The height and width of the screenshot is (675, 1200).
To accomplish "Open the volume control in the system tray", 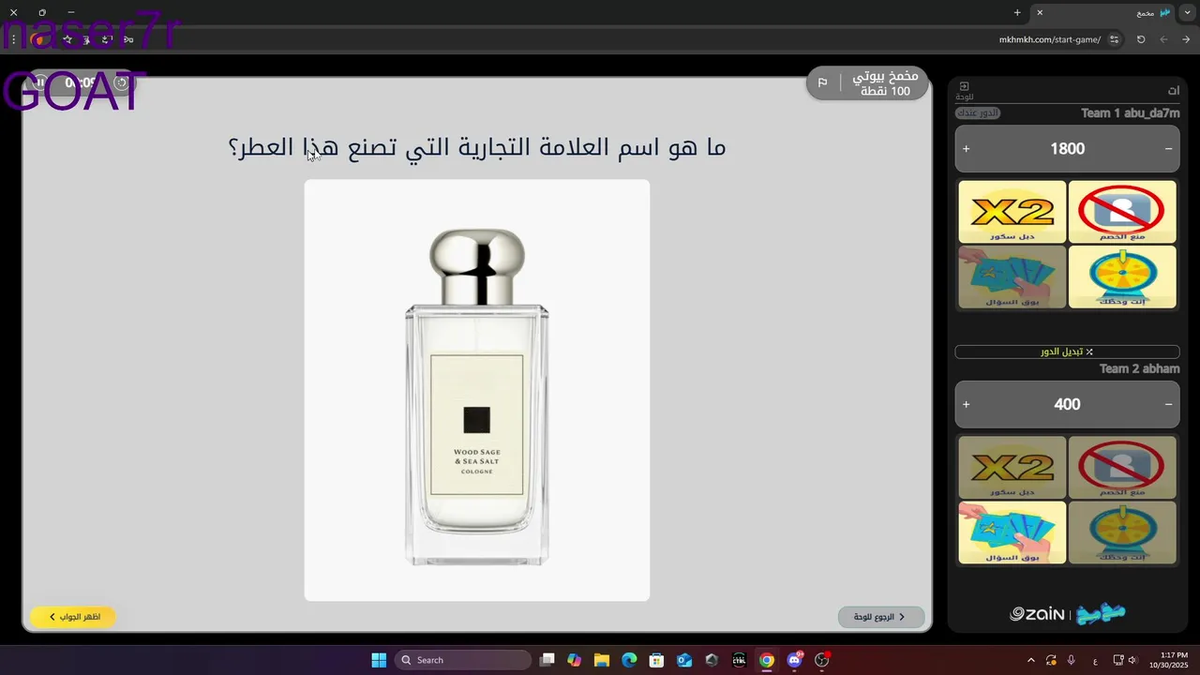I will (1132, 660).
